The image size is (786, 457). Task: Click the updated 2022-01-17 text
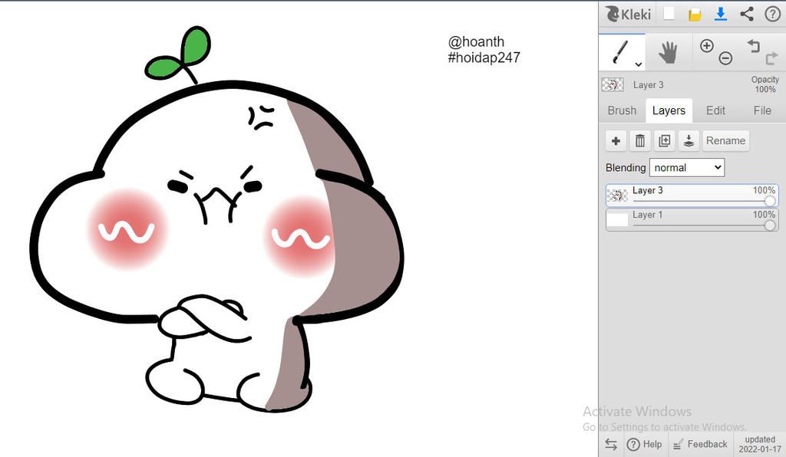[x=760, y=445]
